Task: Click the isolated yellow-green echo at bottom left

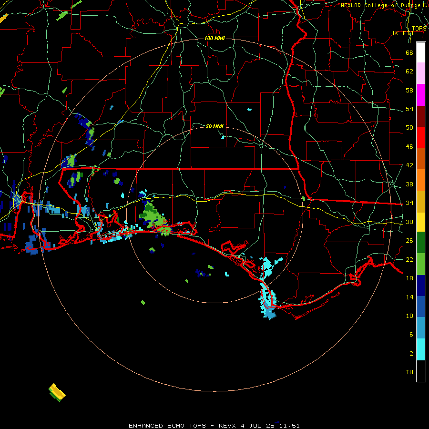Action: 57,393
